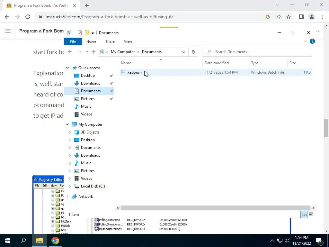The height and width of the screenshot is (247, 329).
Task: Collapse the Quick access tree
Action: (67, 68)
